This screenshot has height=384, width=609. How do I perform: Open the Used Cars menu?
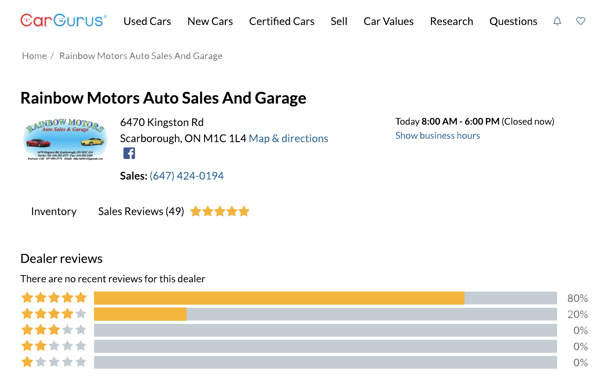[x=147, y=21]
